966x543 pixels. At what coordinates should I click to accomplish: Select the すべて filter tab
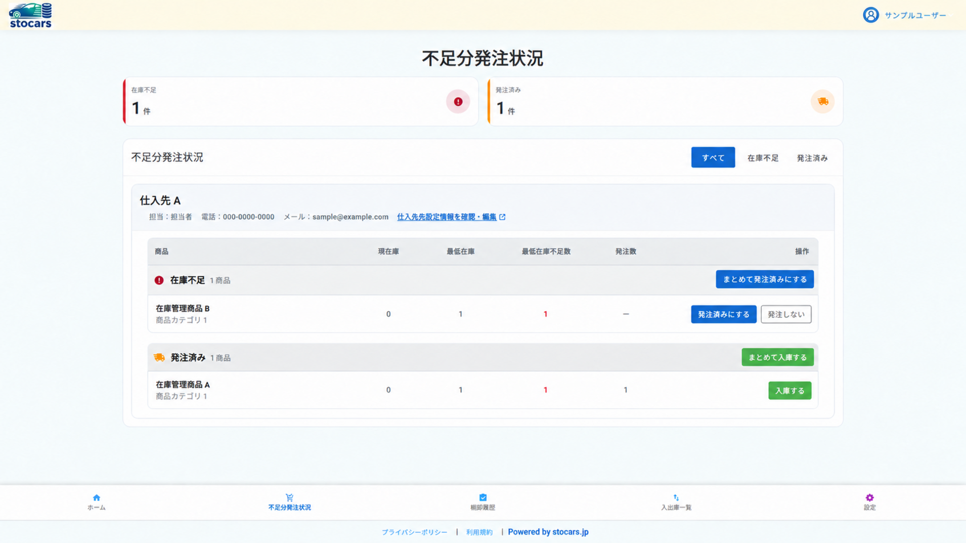click(x=713, y=157)
